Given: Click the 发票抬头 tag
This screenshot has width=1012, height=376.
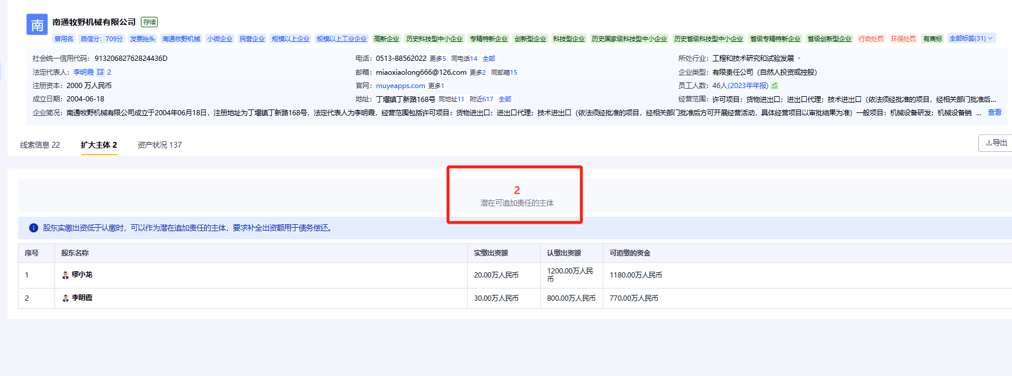Looking at the screenshot, I should click(x=143, y=39).
